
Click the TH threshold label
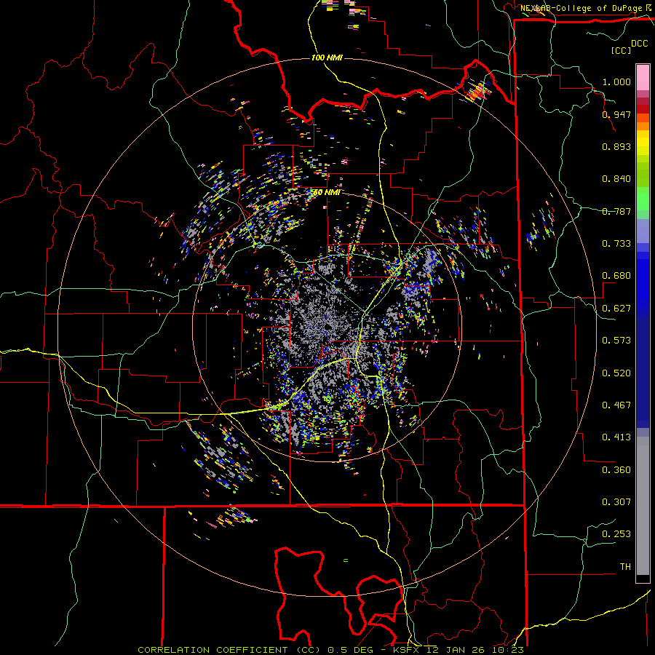click(x=625, y=567)
